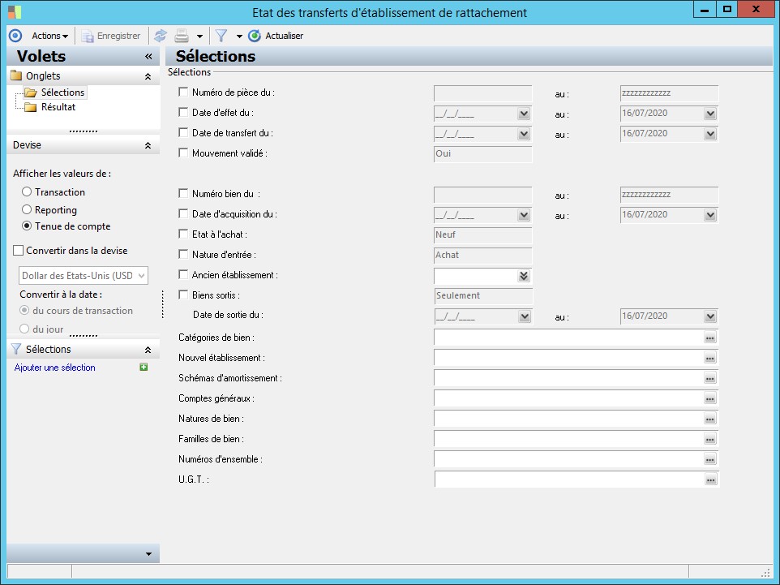The height and width of the screenshot is (585, 780).
Task: Check the Date d'effet du checkbox
Action: 183,113
